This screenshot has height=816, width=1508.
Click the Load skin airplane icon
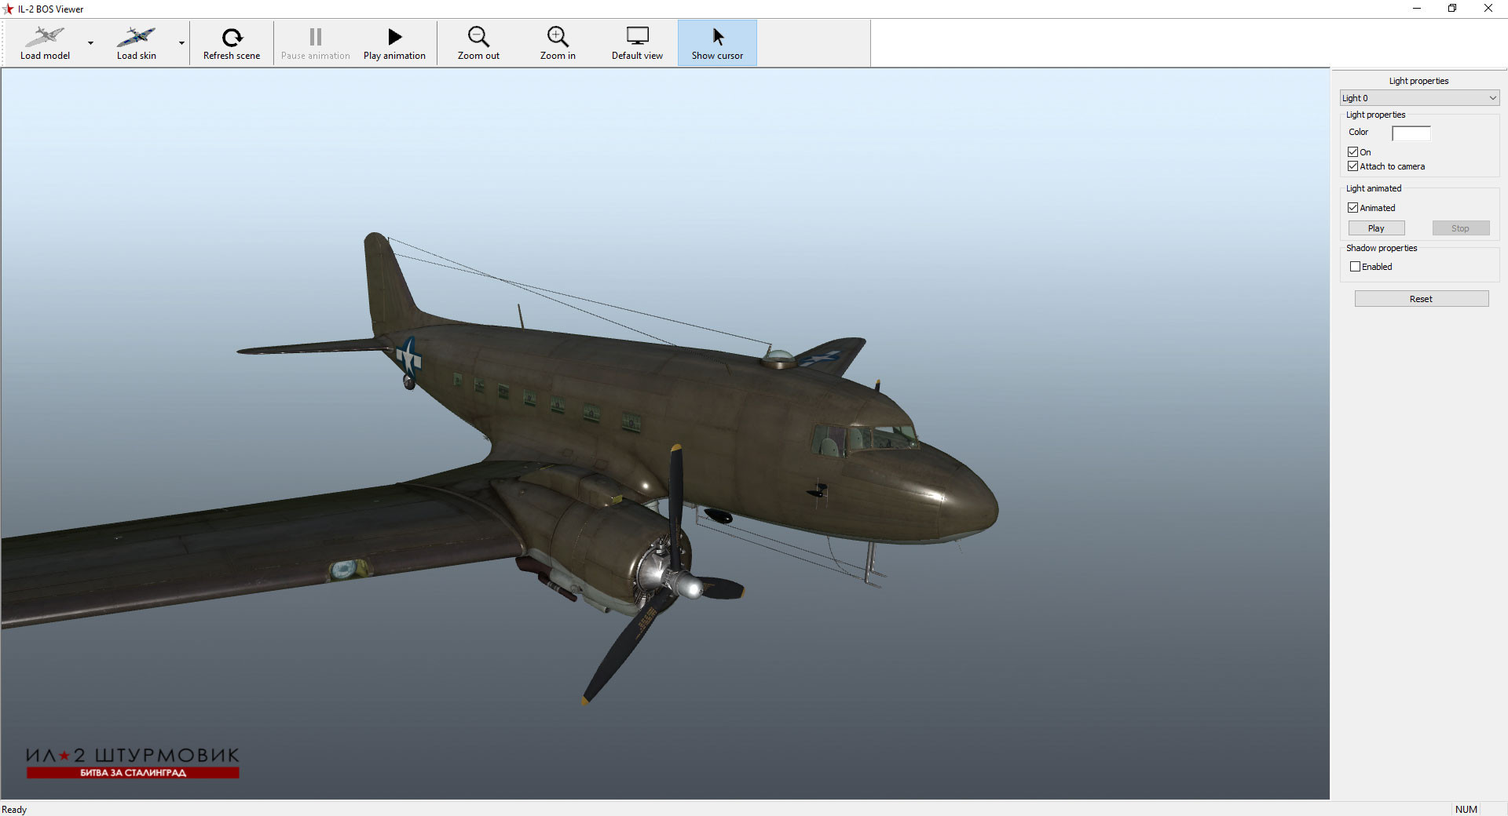[137, 36]
